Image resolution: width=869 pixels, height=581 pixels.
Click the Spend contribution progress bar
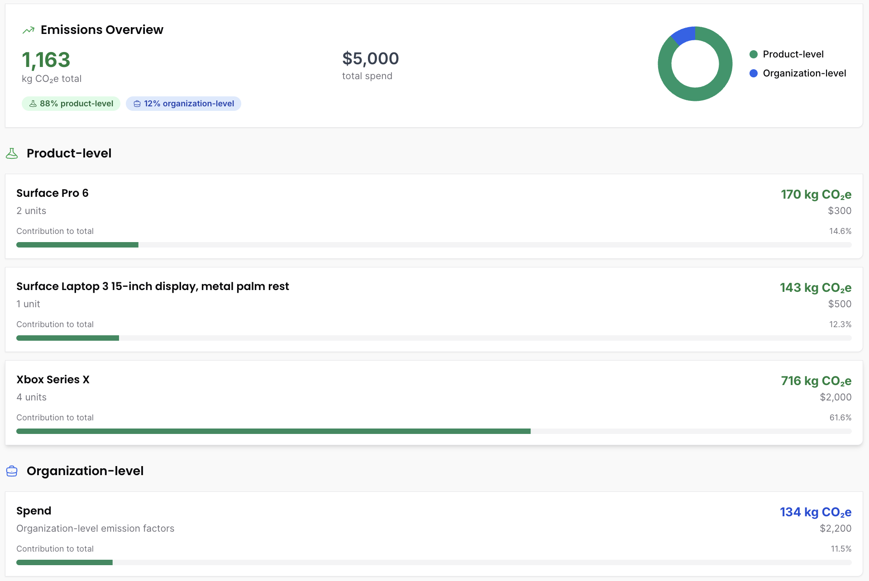pyautogui.click(x=434, y=562)
